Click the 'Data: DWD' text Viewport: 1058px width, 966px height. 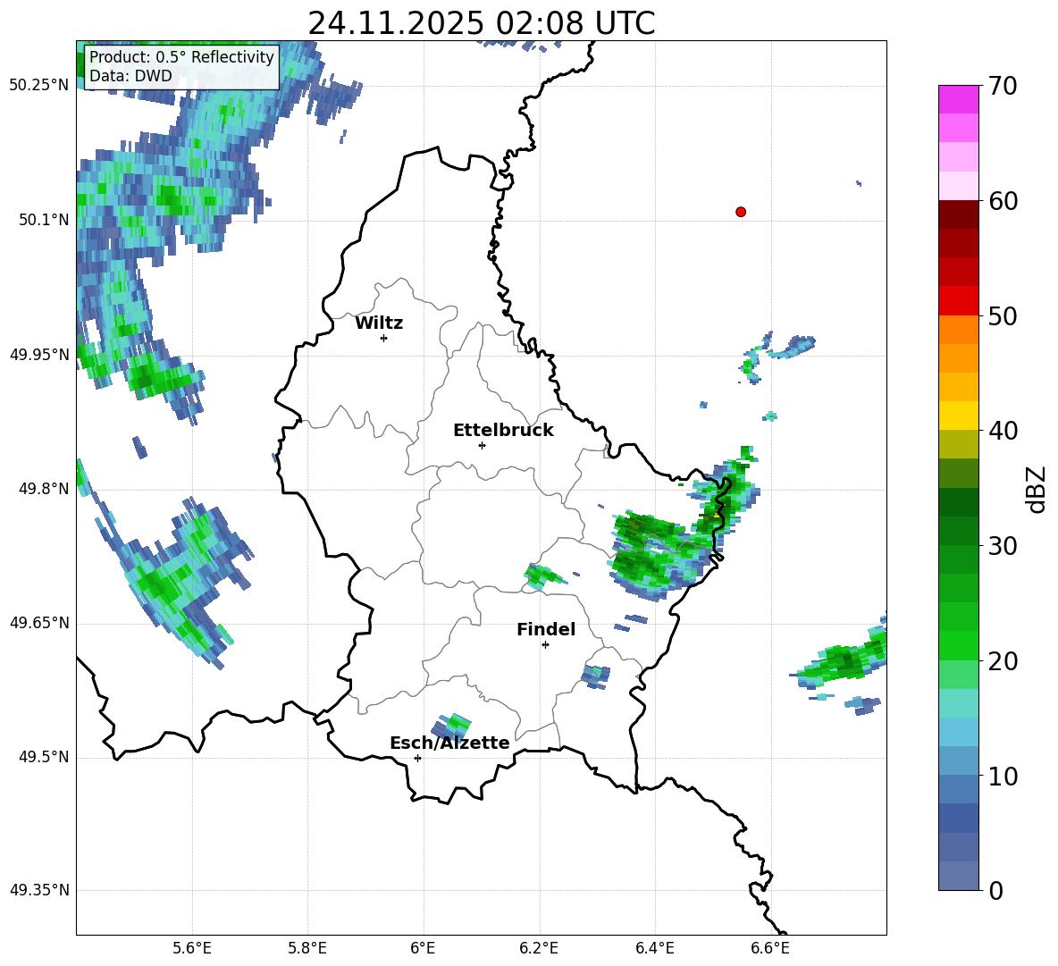[x=130, y=76]
